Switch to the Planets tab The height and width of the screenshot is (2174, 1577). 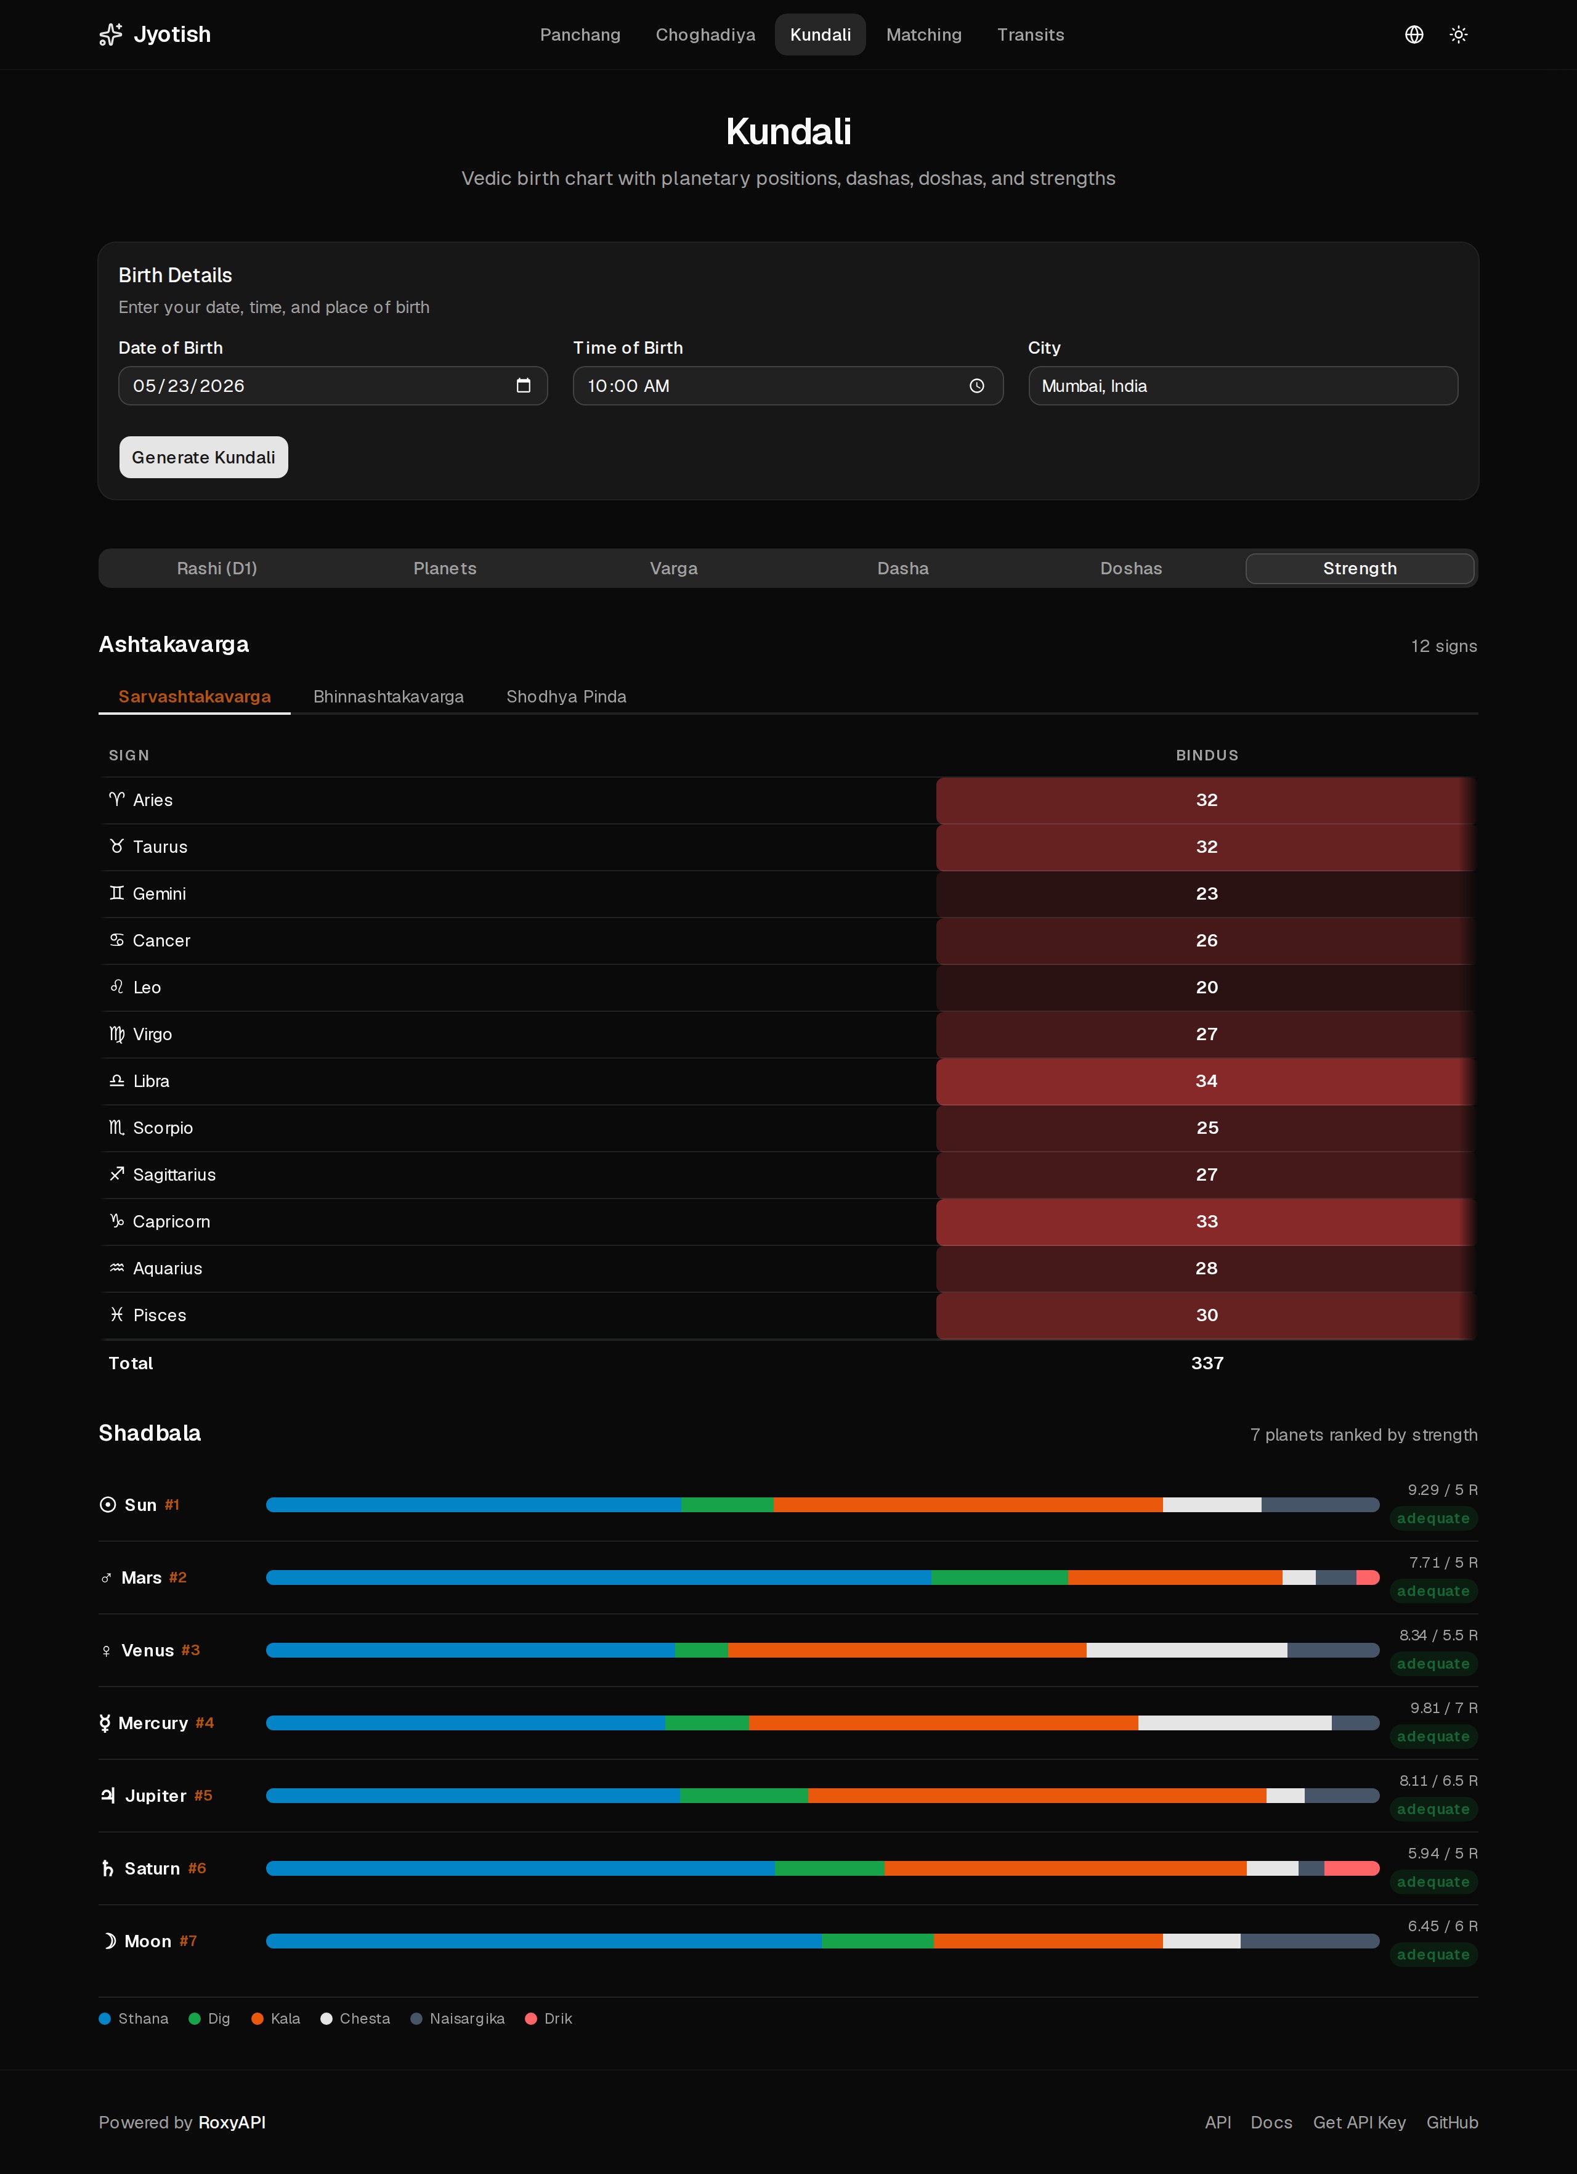tap(445, 568)
